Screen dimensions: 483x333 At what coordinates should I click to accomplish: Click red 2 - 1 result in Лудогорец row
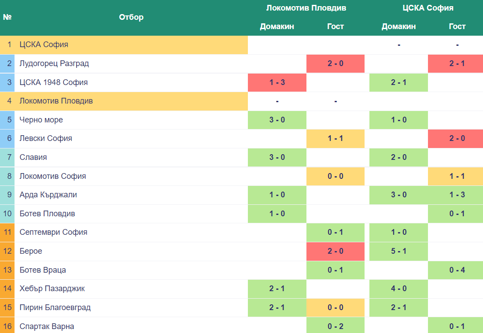pos(456,64)
